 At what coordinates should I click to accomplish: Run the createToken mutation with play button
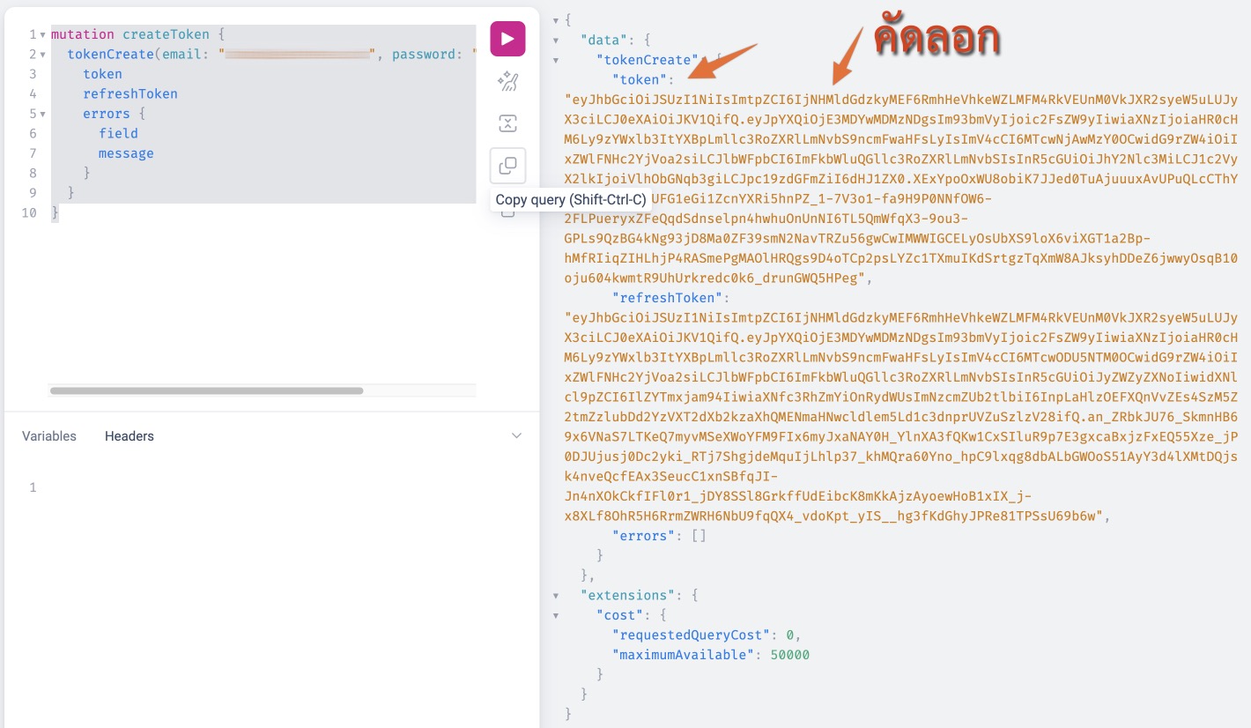pos(507,39)
